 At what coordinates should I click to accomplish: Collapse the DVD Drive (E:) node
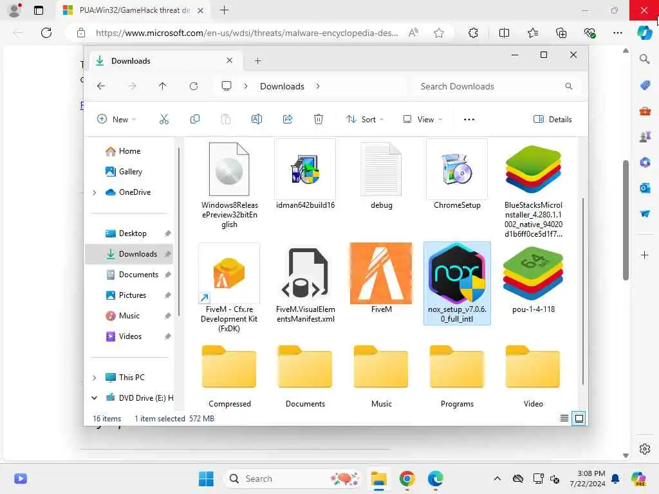point(94,398)
